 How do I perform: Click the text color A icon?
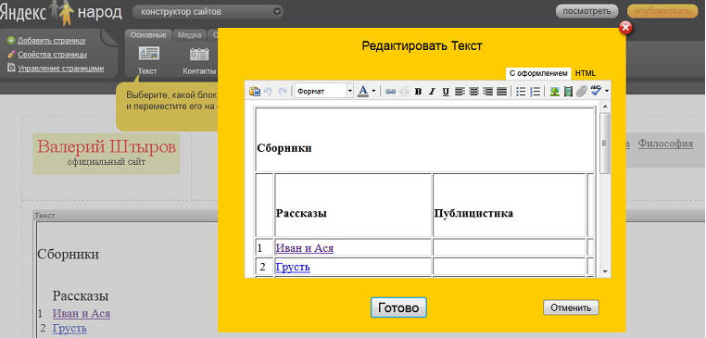[362, 92]
